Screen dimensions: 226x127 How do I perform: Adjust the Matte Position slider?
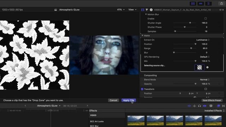coord(195,44)
